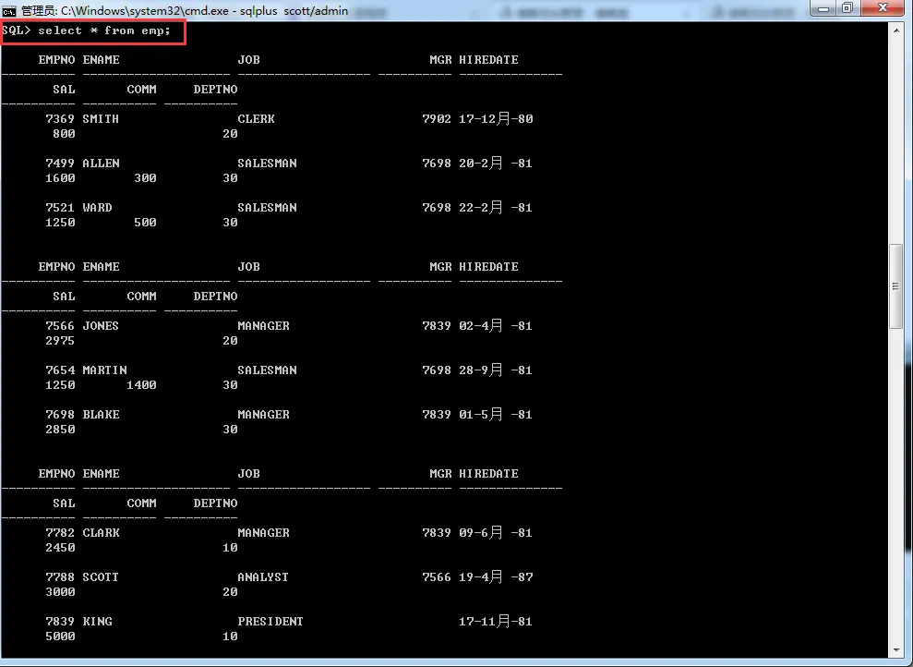Screen dimensions: 913x667
Task: Click employee name BLAKE
Action: click(101, 414)
